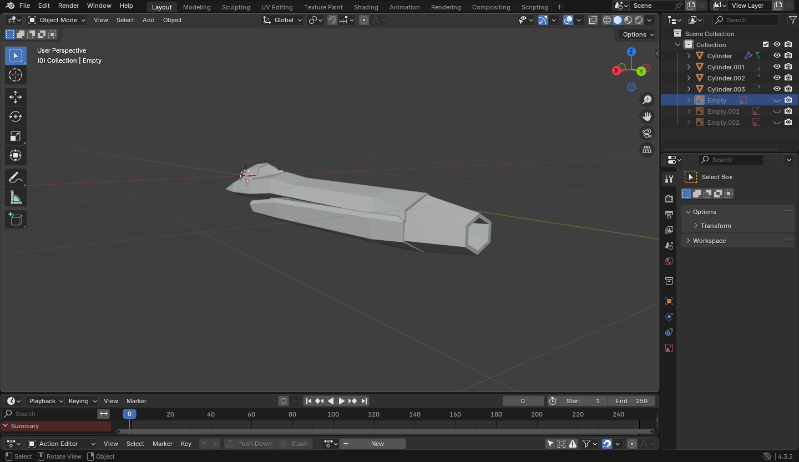Collapse the Collection in outliner
Image resolution: width=799 pixels, height=462 pixels.
[677, 44]
